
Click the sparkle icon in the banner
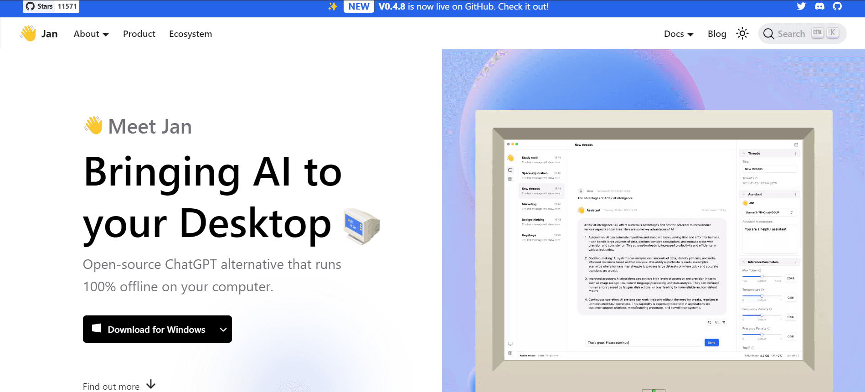333,6
